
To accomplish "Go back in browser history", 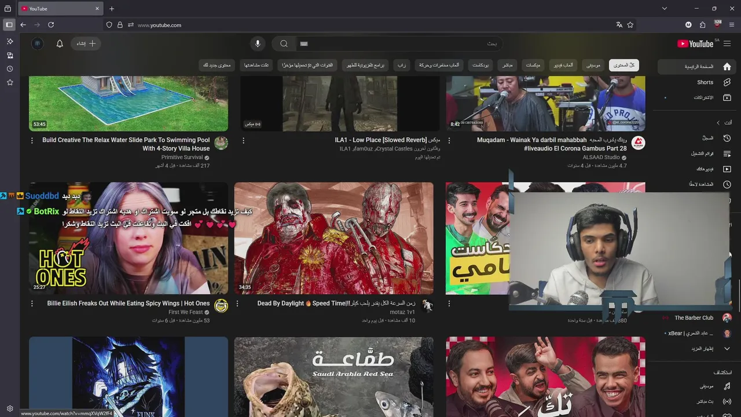I will (x=23, y=25).
